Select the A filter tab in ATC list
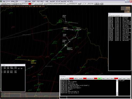This screenshot has height=99, width=132. (111, 16)
